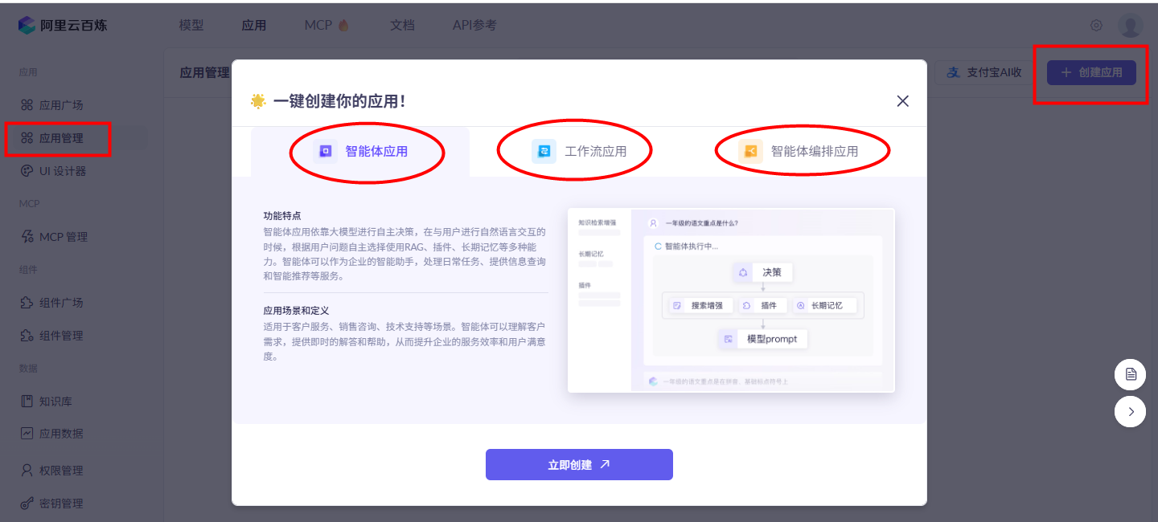1158x522 pixels.
Task: Expand the right-side chevron arrow button
Action: pyautogui.click(x=1130, y=412)
